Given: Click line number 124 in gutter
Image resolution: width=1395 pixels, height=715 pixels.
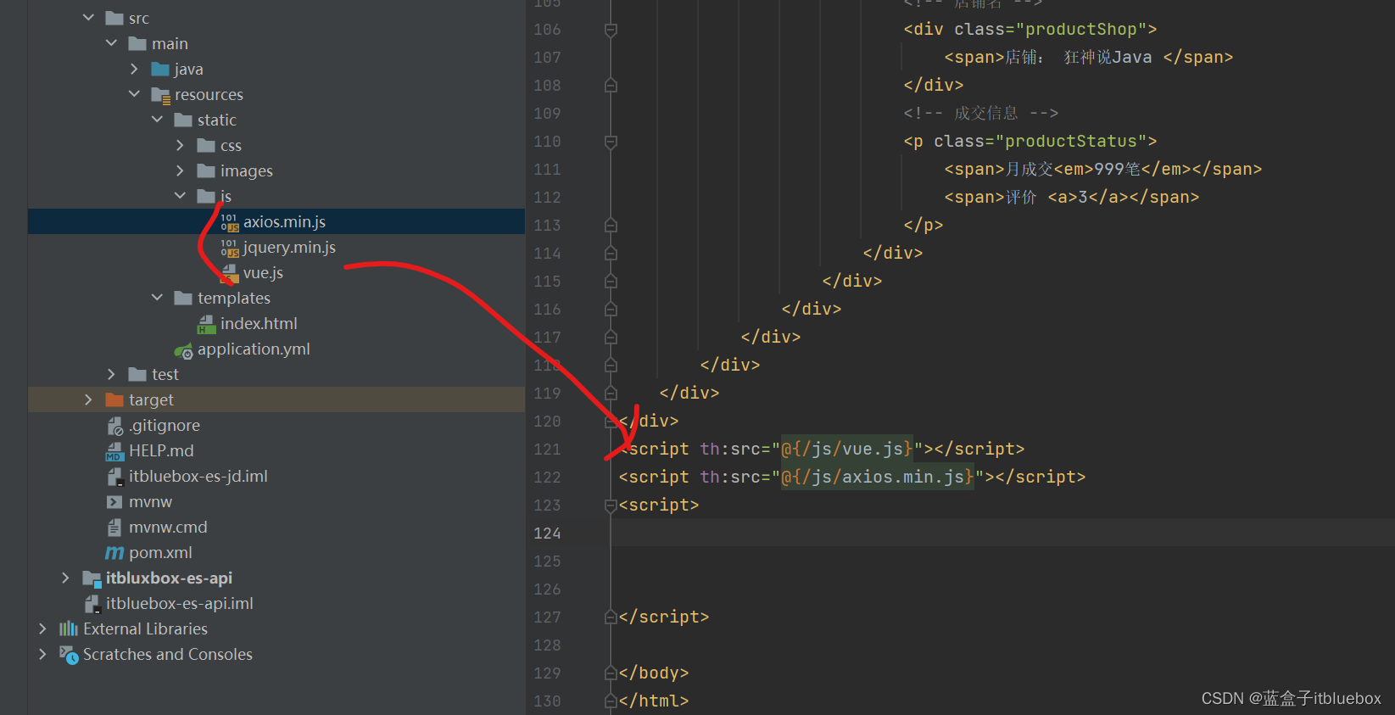Looking at the screenshot, I should (547, 533).
